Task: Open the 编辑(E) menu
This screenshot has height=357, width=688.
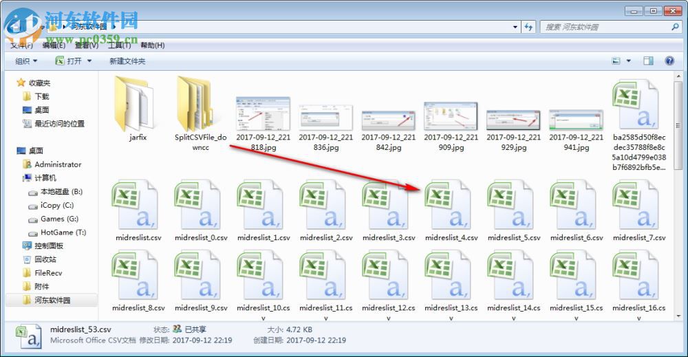Action: pyautogui.click(x=54, y=45)
